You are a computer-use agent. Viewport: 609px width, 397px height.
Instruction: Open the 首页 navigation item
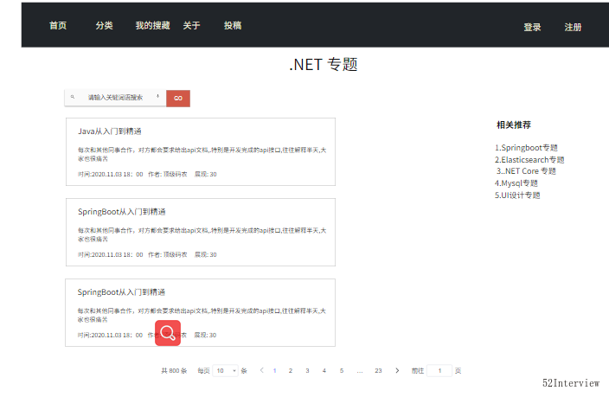click(x=58, y=26)
